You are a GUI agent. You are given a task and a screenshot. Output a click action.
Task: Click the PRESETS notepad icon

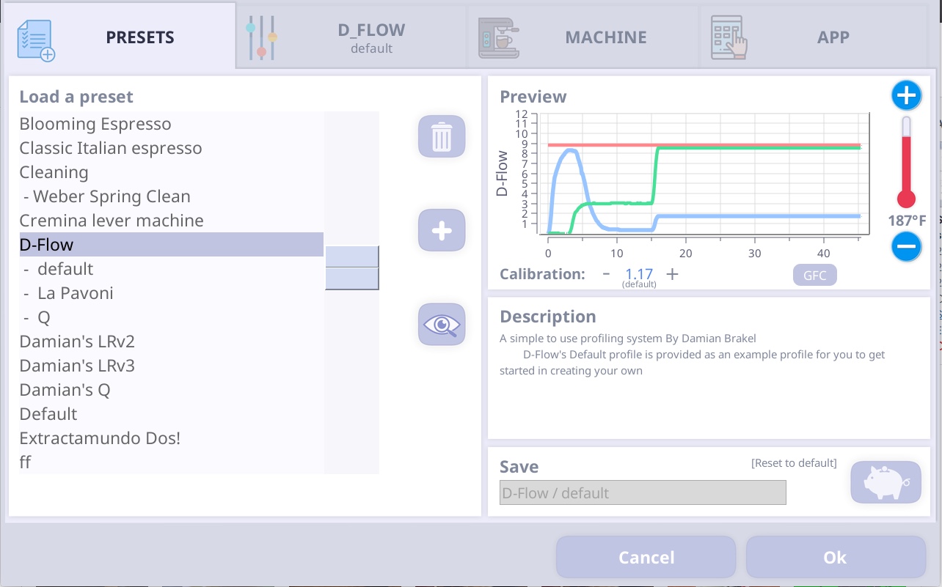pyautogui.click(x=36, y=37)
